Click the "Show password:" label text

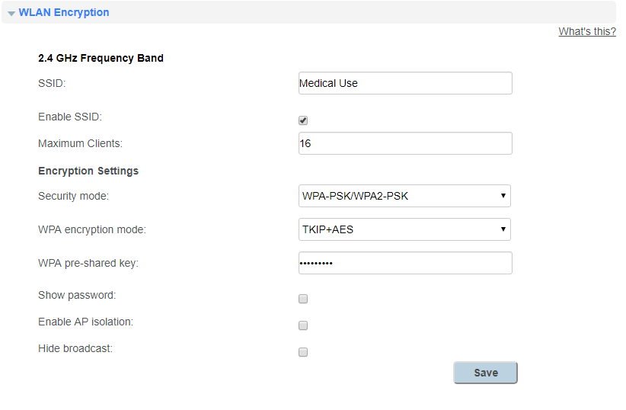pyautogui.click(x=77, y=295)
